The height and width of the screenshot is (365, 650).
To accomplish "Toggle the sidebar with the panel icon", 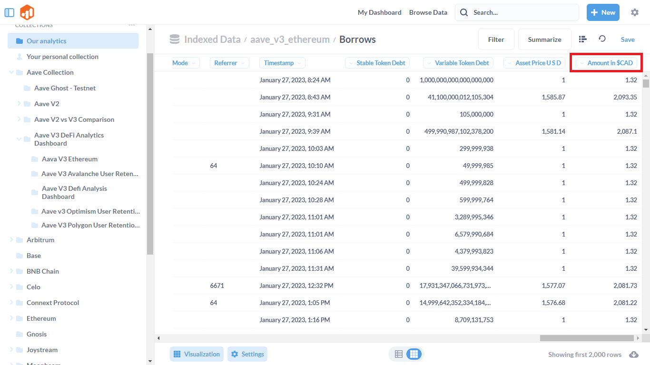I will point(9,12).
